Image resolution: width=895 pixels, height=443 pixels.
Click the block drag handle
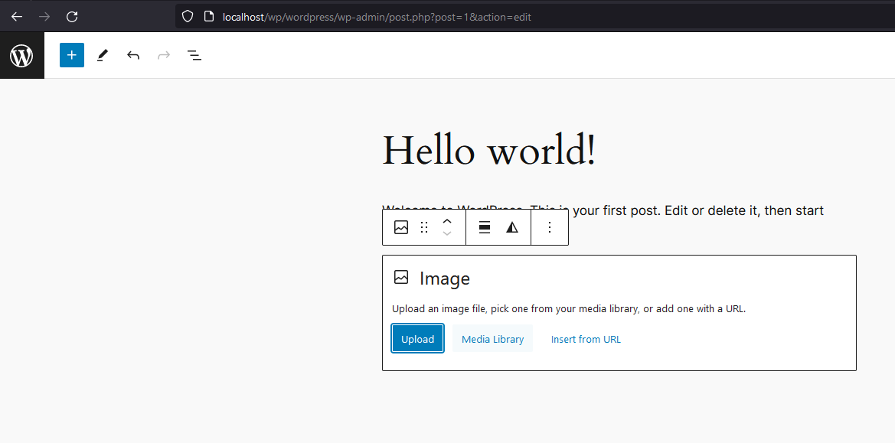(423, 226)
